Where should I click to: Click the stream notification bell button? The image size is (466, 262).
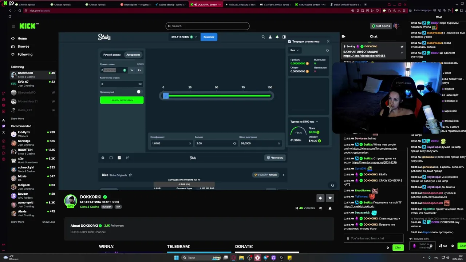click(x=320, y=198)
